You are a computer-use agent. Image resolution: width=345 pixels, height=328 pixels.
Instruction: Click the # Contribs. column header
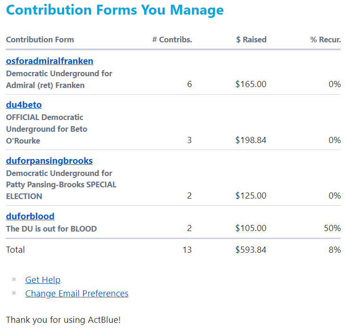(x=172, y=40)
